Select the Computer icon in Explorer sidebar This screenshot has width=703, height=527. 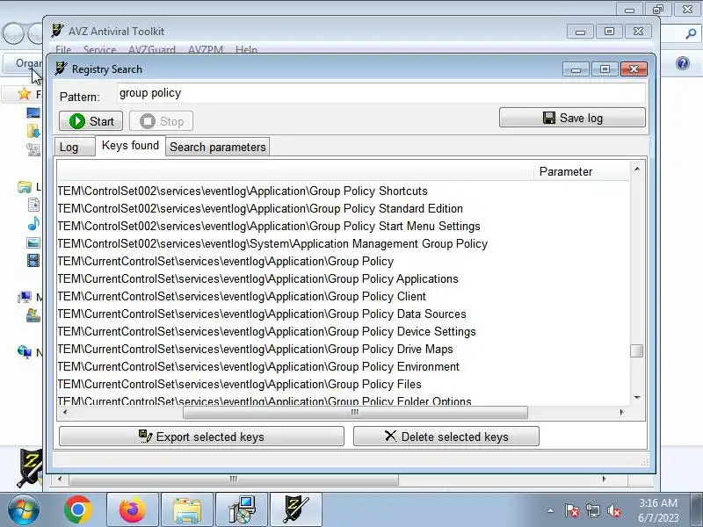point(25,297)
